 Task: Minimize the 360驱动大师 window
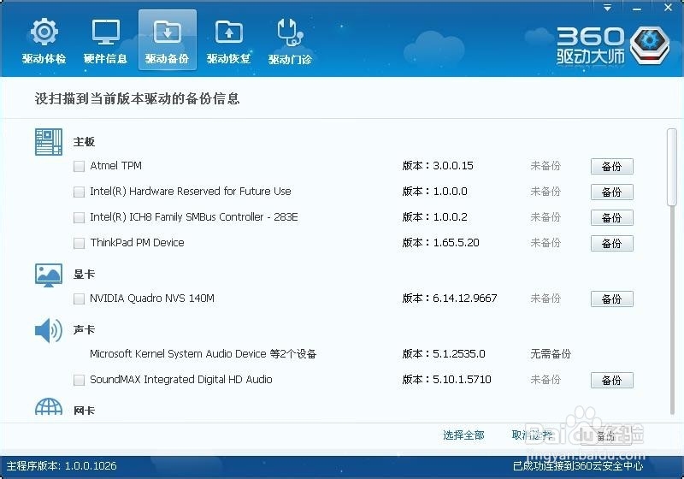pos(637,8)
